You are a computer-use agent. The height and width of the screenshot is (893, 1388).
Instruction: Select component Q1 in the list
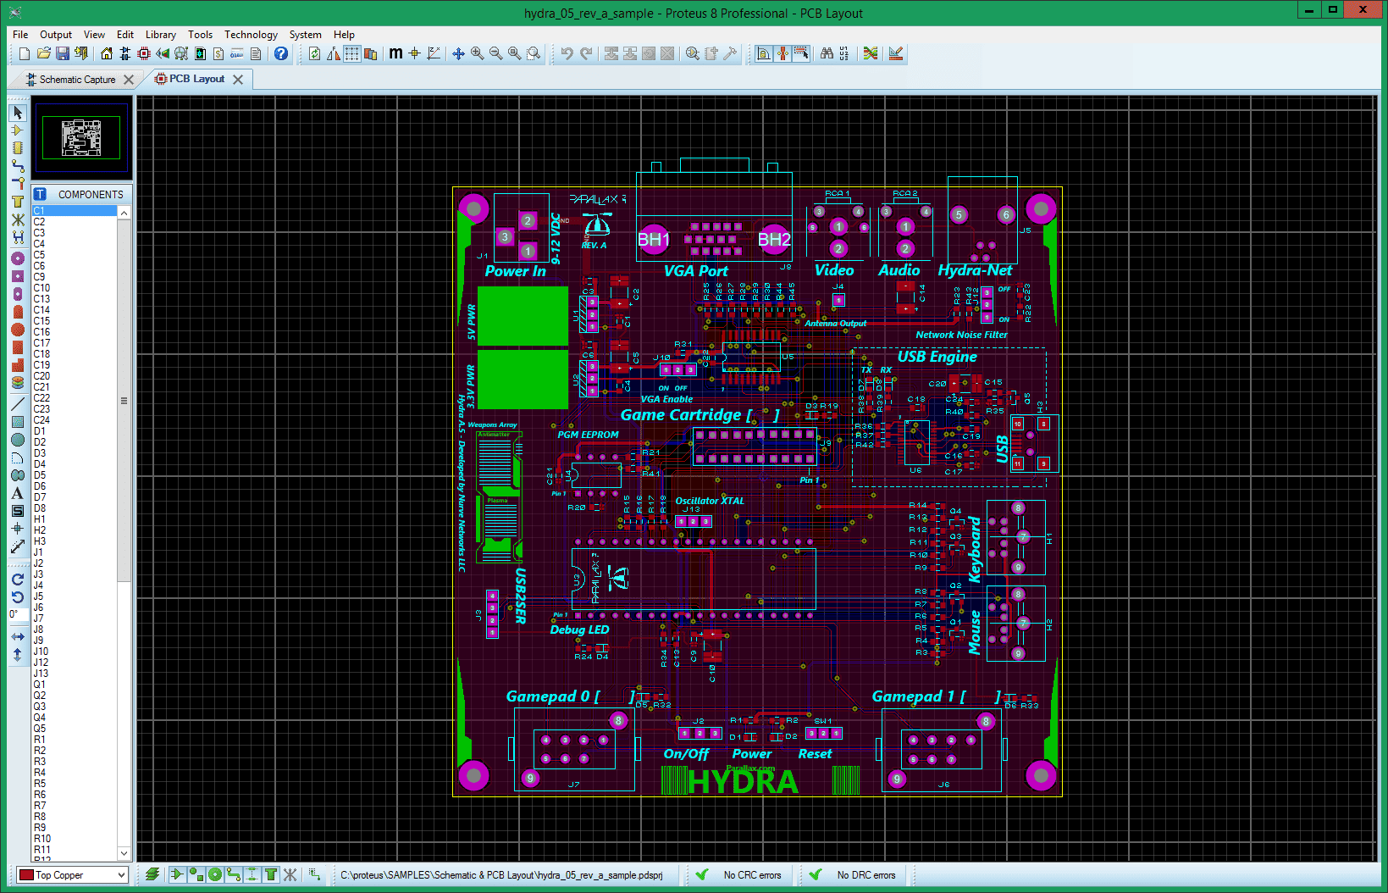pyautogui.click(x=75, y=685)
